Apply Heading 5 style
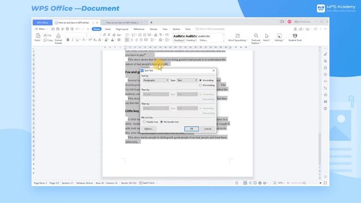This screenshot has height=203, width=361. [191, 38]
